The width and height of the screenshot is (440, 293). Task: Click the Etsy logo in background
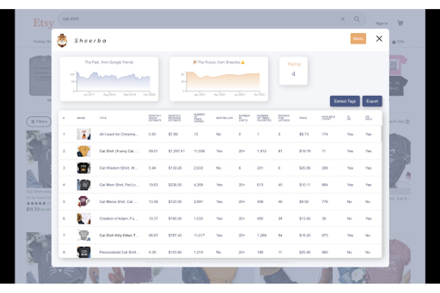point(43,23)
